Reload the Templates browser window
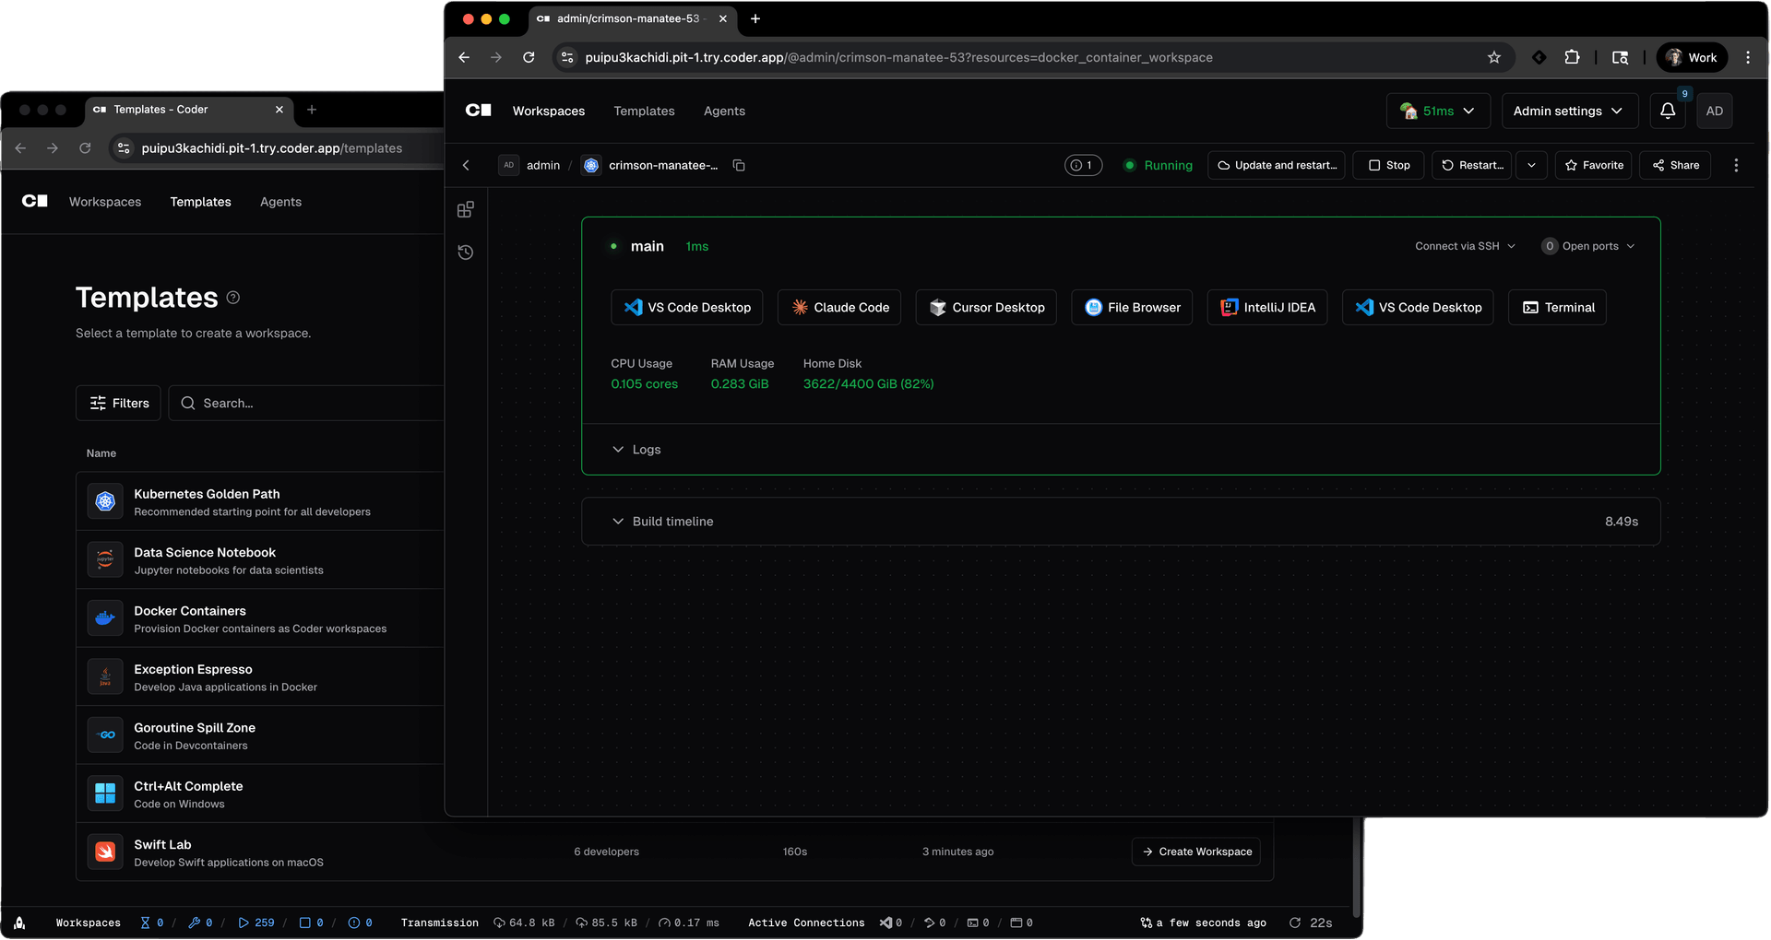 point(85,148)
